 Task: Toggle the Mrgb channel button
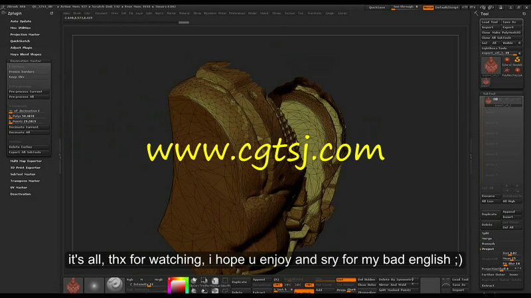tap(158, 279)
